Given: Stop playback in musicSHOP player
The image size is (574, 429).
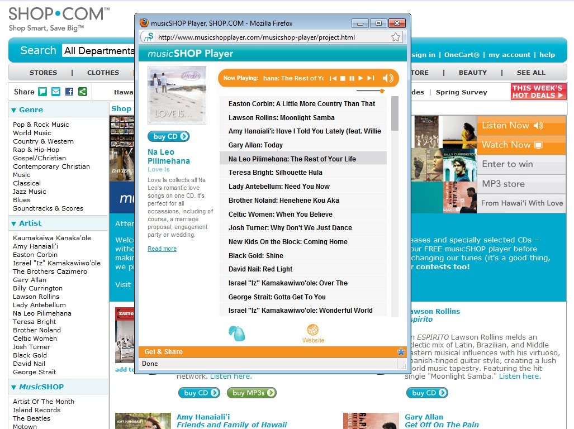Looking at the screenshot, I should click(343, 78).
